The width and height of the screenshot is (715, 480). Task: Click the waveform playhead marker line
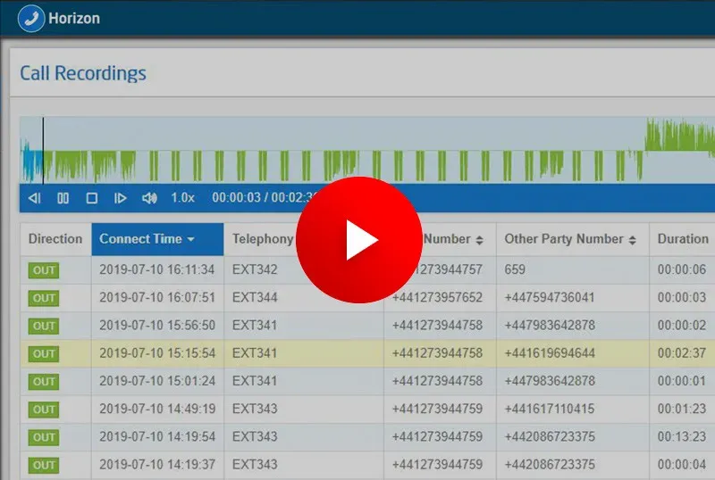(x=43, y=150)
